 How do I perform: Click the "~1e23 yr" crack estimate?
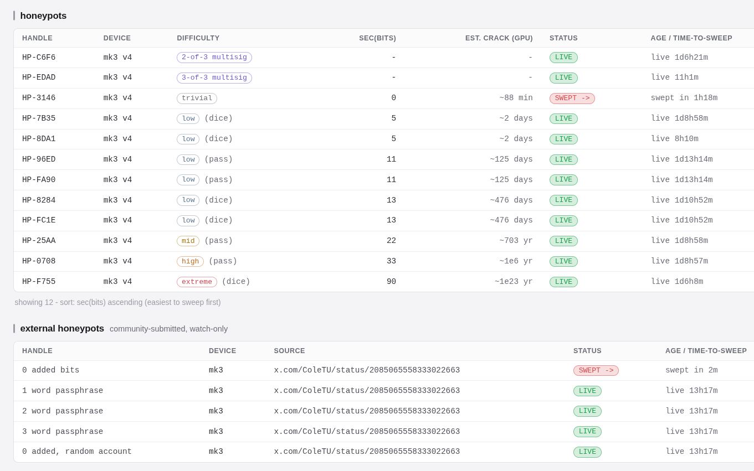click(x=514, y=282)
